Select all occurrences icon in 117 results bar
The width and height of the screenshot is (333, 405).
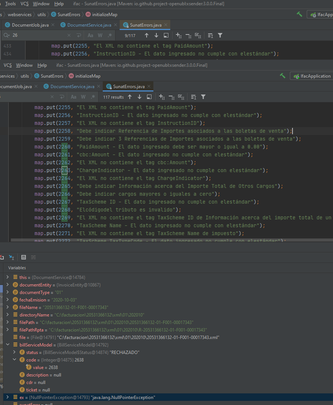pos(181,97)
